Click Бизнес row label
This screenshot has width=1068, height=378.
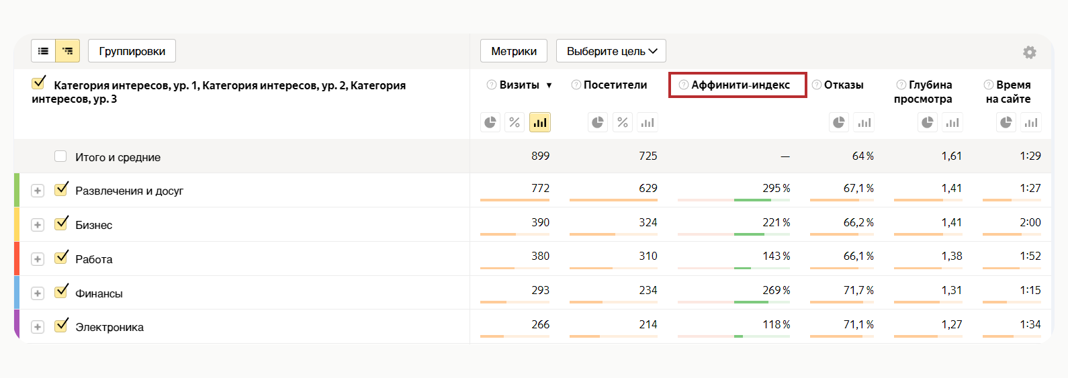[x=94, y=225]
